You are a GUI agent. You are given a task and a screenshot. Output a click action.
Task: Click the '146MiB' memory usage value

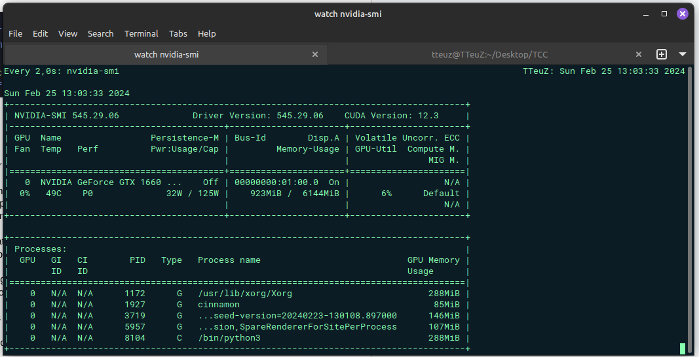444,316
